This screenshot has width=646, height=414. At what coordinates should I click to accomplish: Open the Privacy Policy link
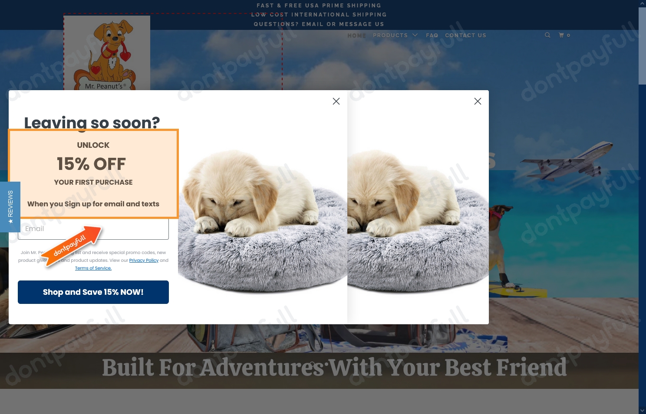144,261
